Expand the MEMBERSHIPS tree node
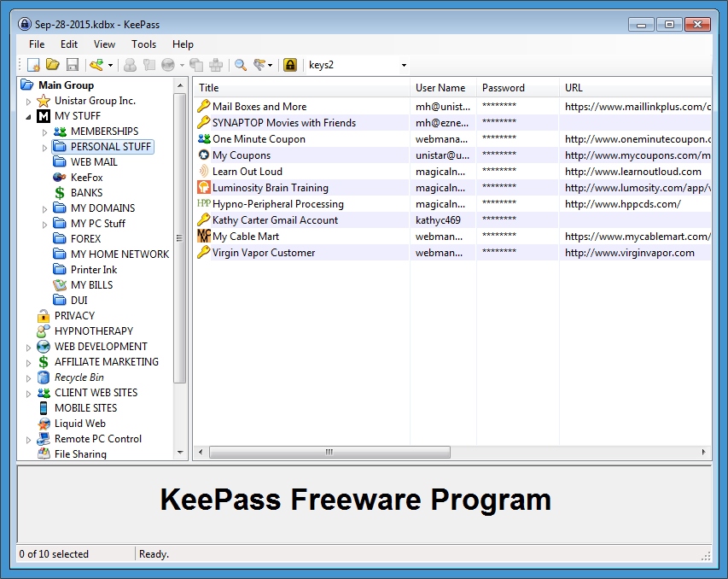Screen dimensions: 728x579 44,132
